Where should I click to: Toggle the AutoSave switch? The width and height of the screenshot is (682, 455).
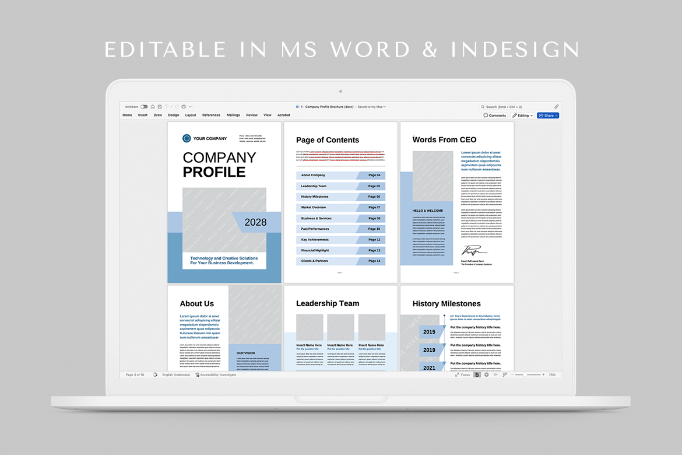click(144, 107)
